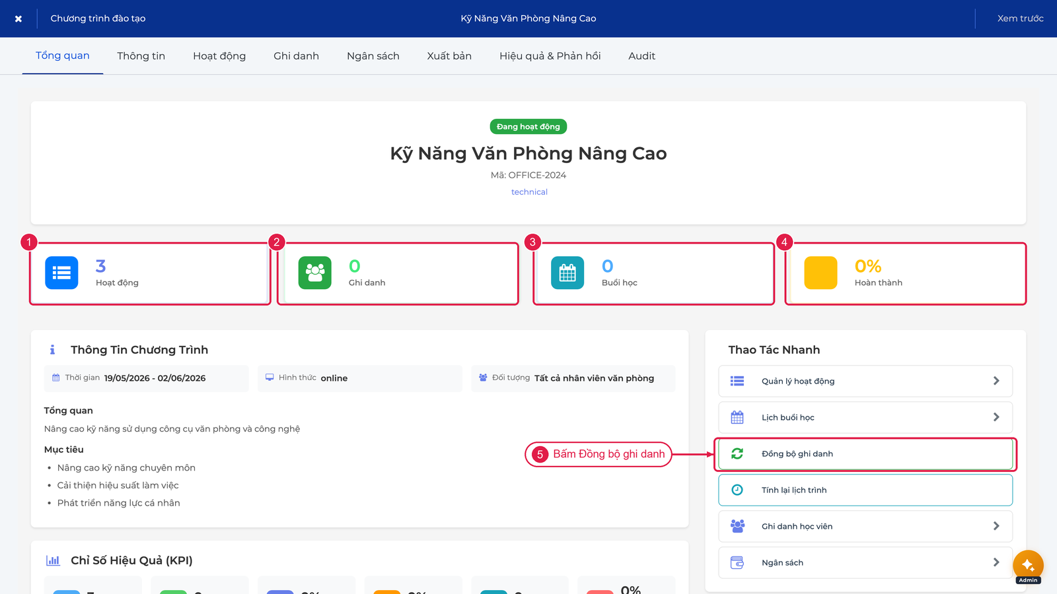The height and width of the screenshot is (594, 1057).
Task: Click the yellow Hoàn thành icon
Action: point(820,273)
